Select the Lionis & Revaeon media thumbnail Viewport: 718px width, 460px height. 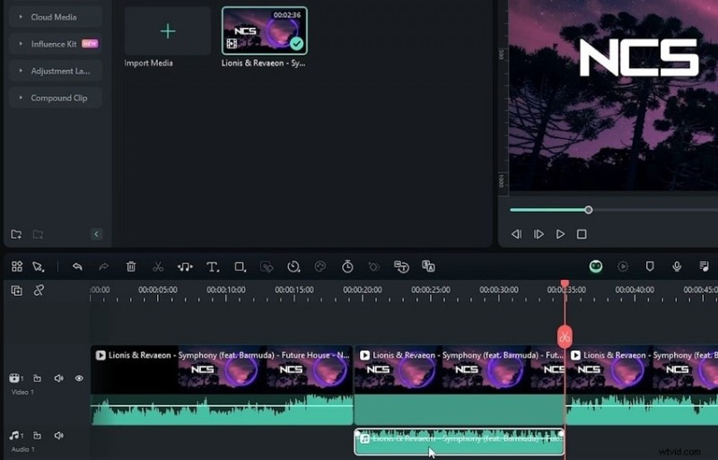coord(265,30)
